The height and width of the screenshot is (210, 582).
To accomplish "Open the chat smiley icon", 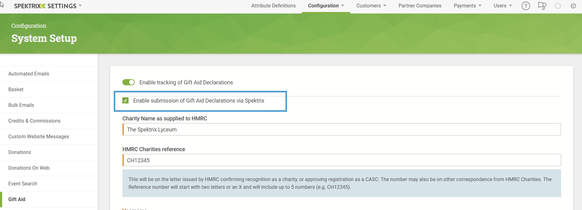I will pyautogui.click(x=573, y=6).
